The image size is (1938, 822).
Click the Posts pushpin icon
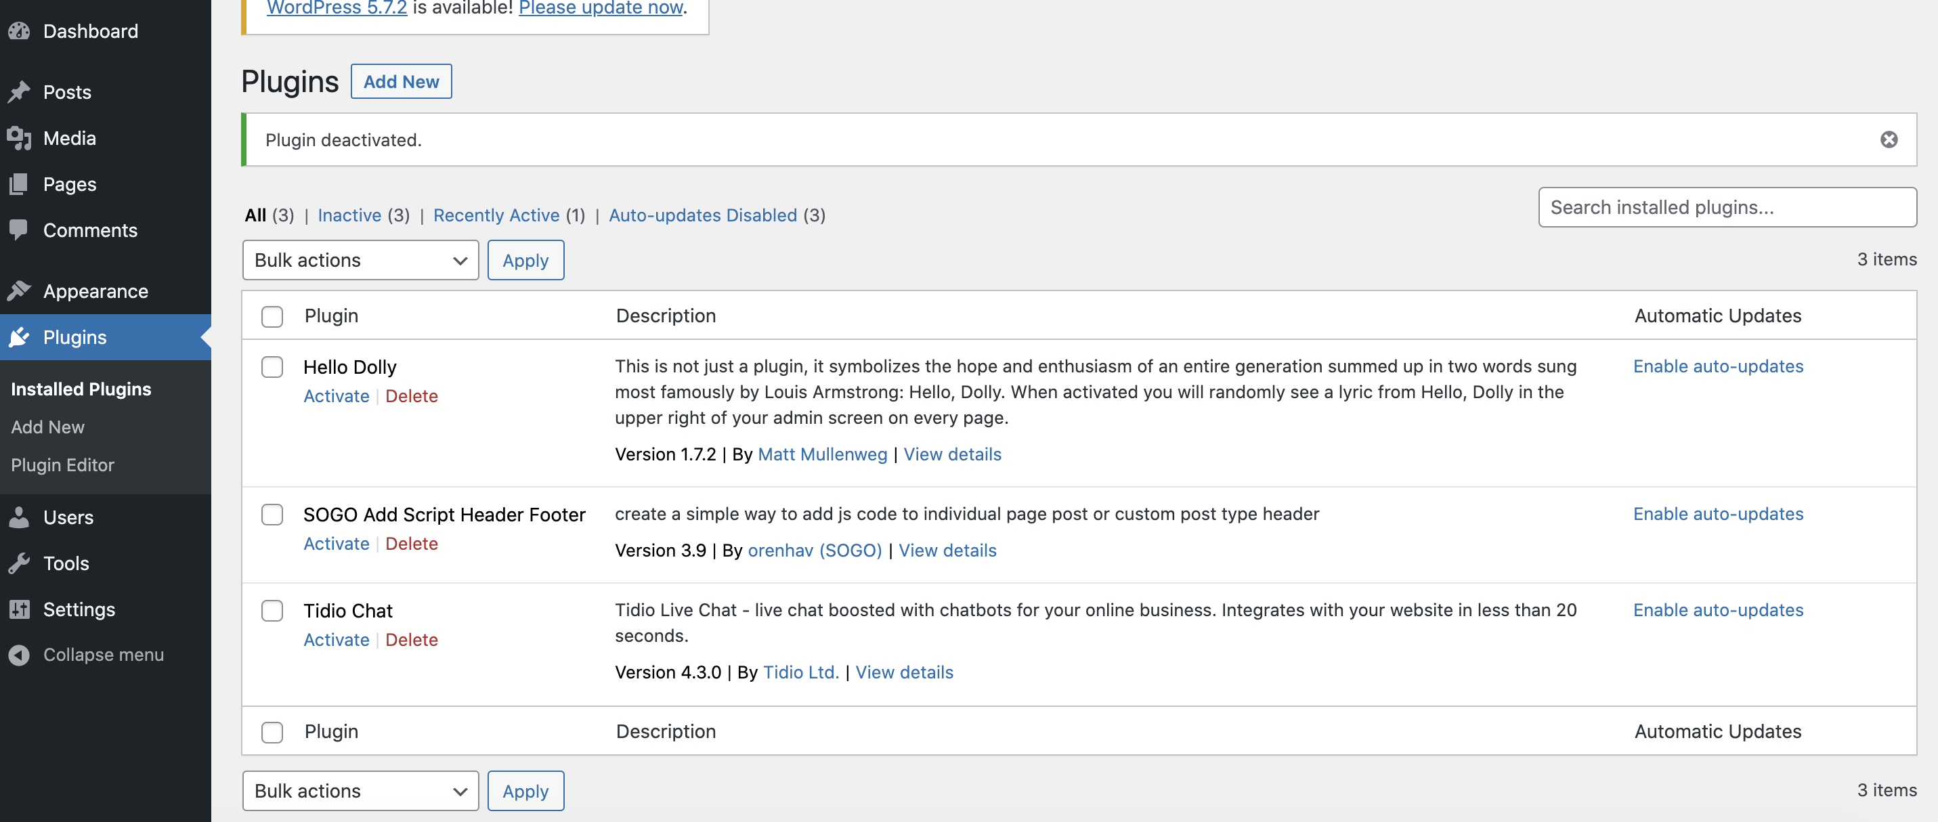pos(20,92)
